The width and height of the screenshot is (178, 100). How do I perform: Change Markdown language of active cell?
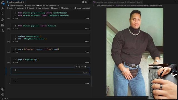point(86,73)
